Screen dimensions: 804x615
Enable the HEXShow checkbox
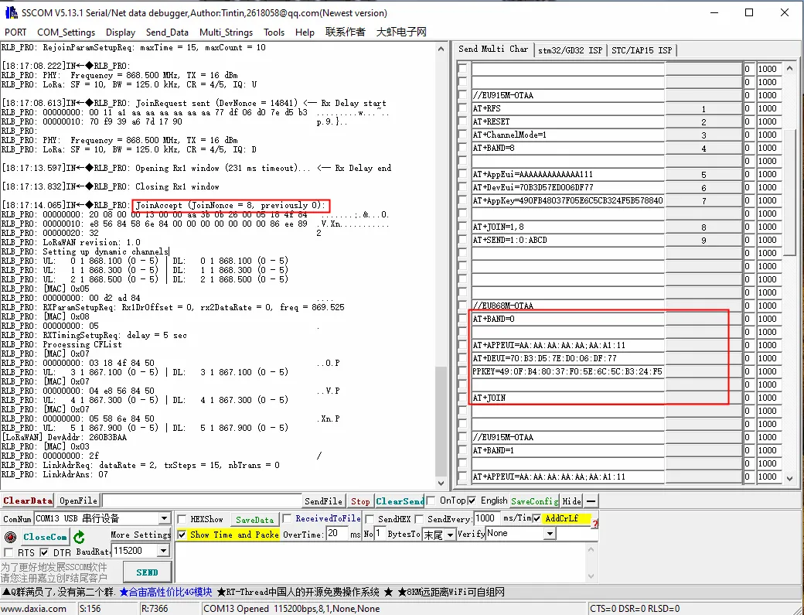[182, 519]
